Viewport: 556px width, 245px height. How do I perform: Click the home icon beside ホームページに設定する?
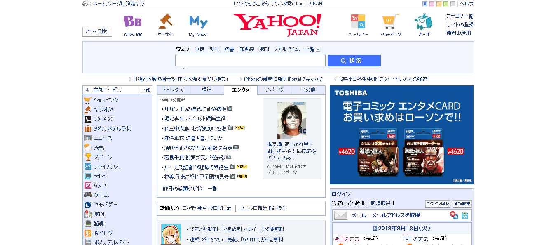pos(85,4)
